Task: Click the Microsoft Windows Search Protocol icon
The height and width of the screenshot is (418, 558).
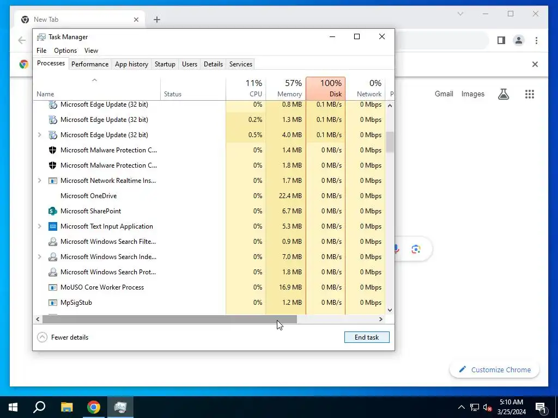Action: 53,272
